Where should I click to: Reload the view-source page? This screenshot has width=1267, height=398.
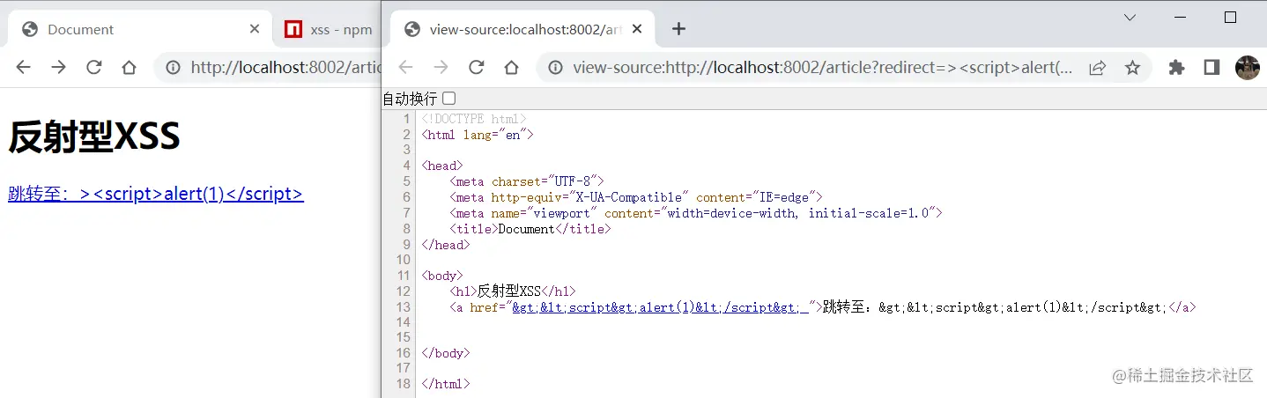(476, 67)
